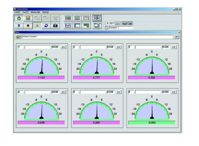Expand meter 2 with its >> button
Viewport: 199px width, 146px height.
click(x=119, y=47)
